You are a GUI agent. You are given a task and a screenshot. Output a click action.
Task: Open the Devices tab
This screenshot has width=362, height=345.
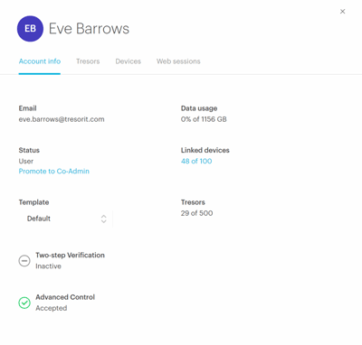[129, 61]
